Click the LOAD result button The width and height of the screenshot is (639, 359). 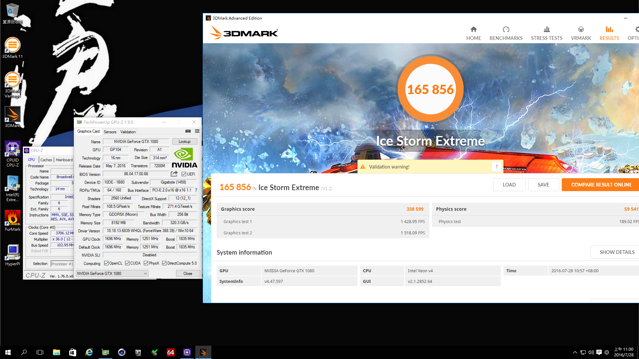coord(509,185)
